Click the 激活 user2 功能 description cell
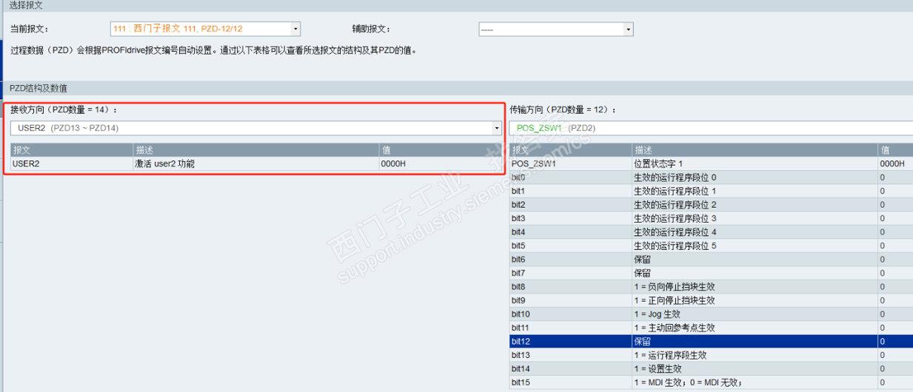This screenshot has width=913, height=392. pos(164,163)
